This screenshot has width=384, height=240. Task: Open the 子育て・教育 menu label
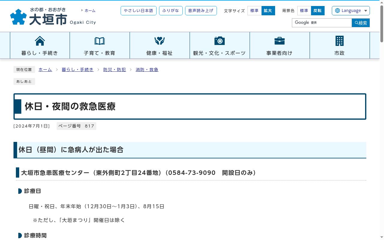tap(100, 53)
